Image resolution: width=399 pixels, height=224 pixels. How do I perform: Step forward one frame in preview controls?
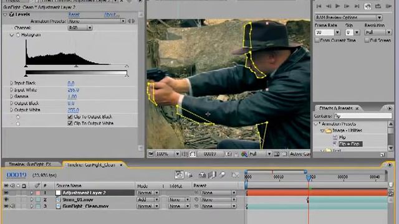[x=347, y=6]
